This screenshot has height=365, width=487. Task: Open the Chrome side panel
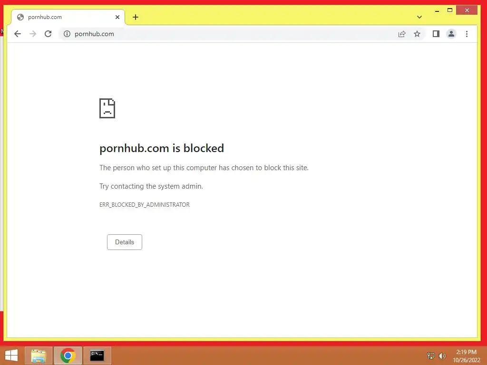click(436, 34)
